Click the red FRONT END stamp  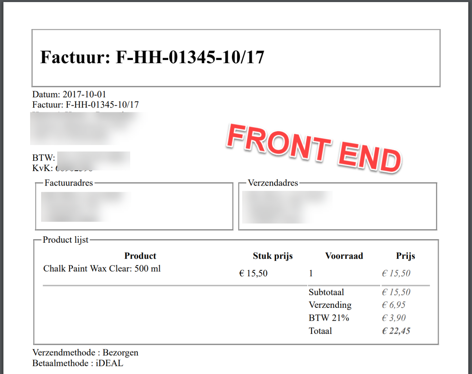[314, 148]
